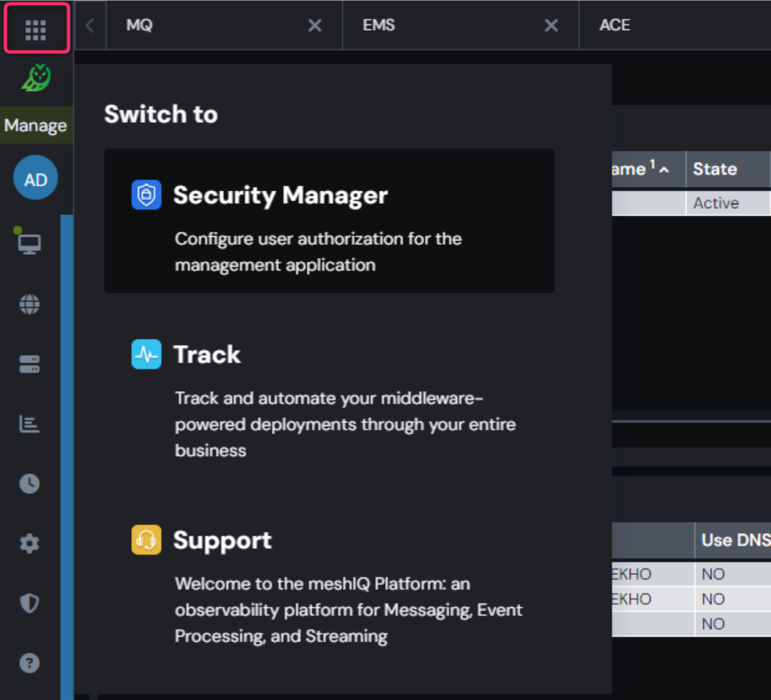Viewport: 771px width, 700px height.
Task: Switch to Security Manager application
Action: tap(329, 221)
